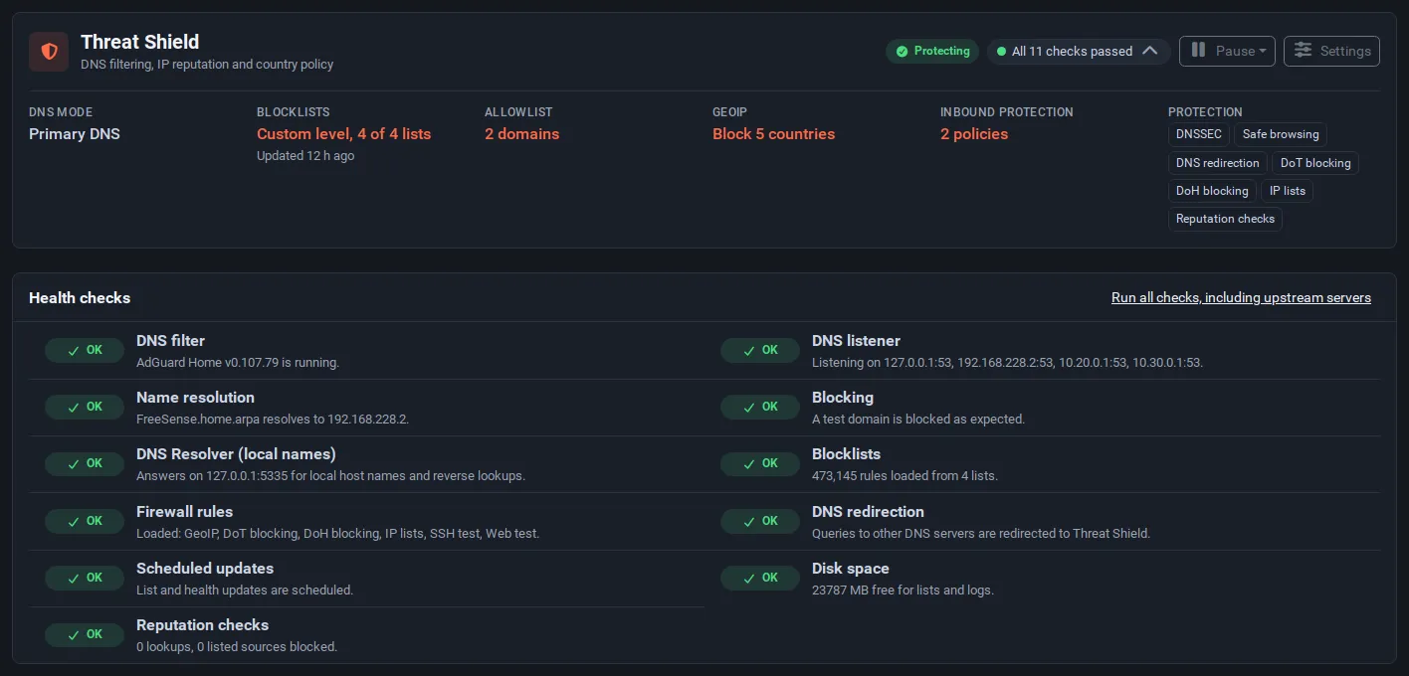Click the Protecting status badge
The image size is (1409, 676).
932,51
